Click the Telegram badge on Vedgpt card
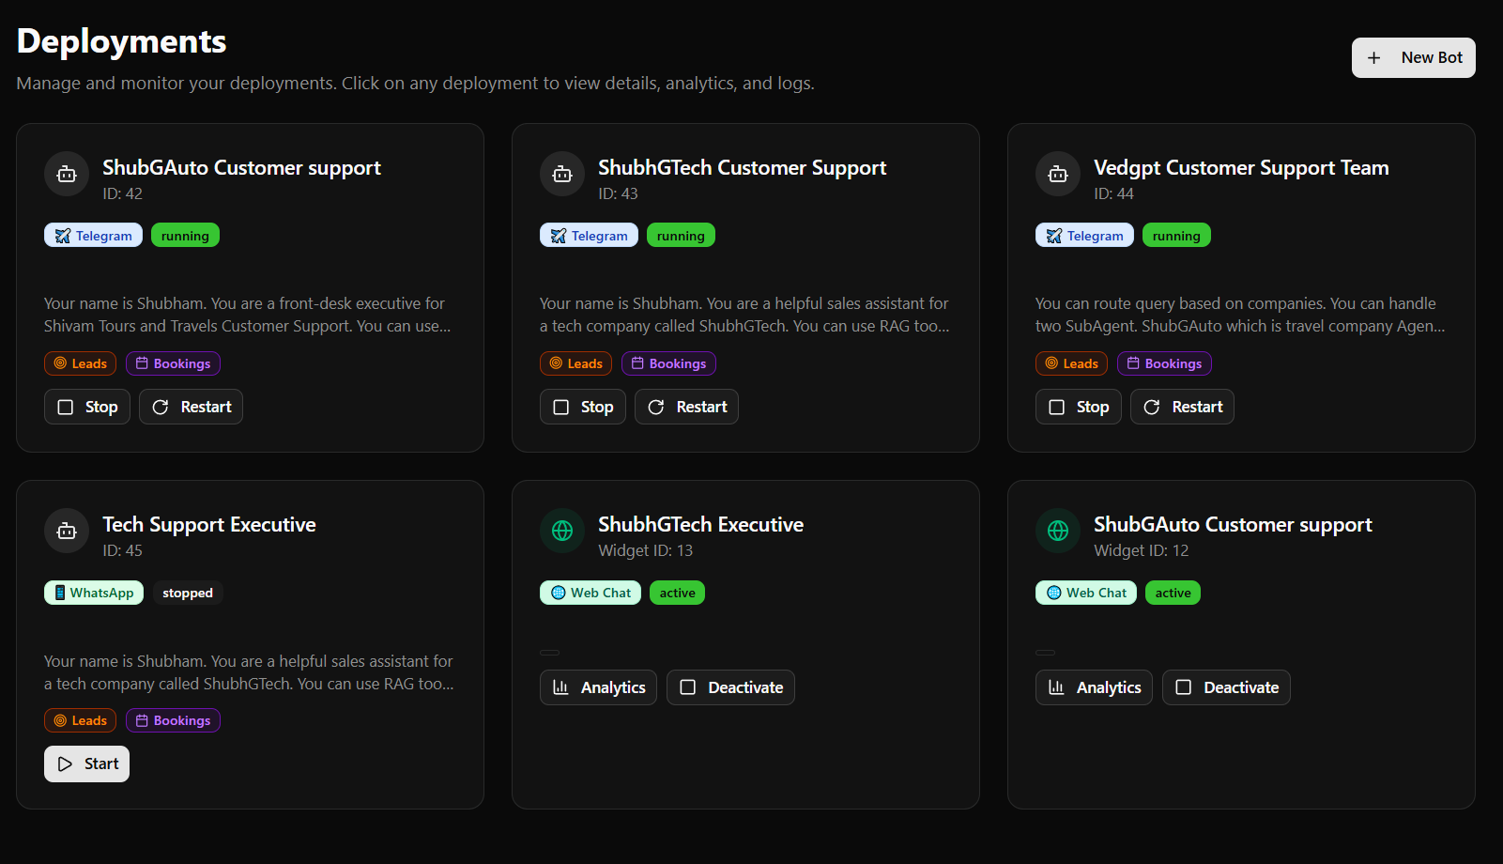The image size is (1503, 864). click(1084, 235)
